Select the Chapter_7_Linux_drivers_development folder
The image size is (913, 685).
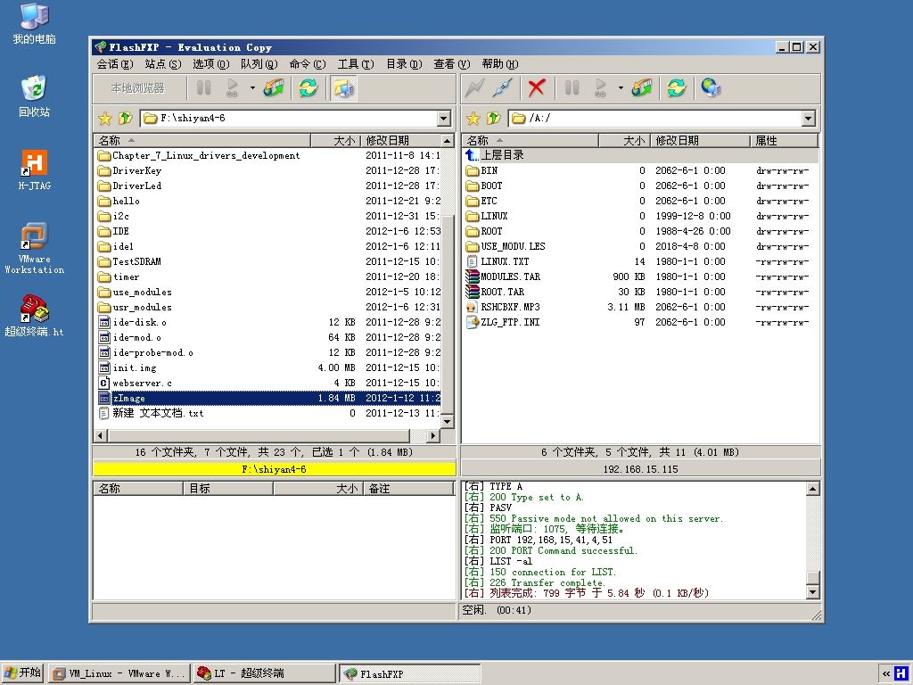click(x=269, y=156)
